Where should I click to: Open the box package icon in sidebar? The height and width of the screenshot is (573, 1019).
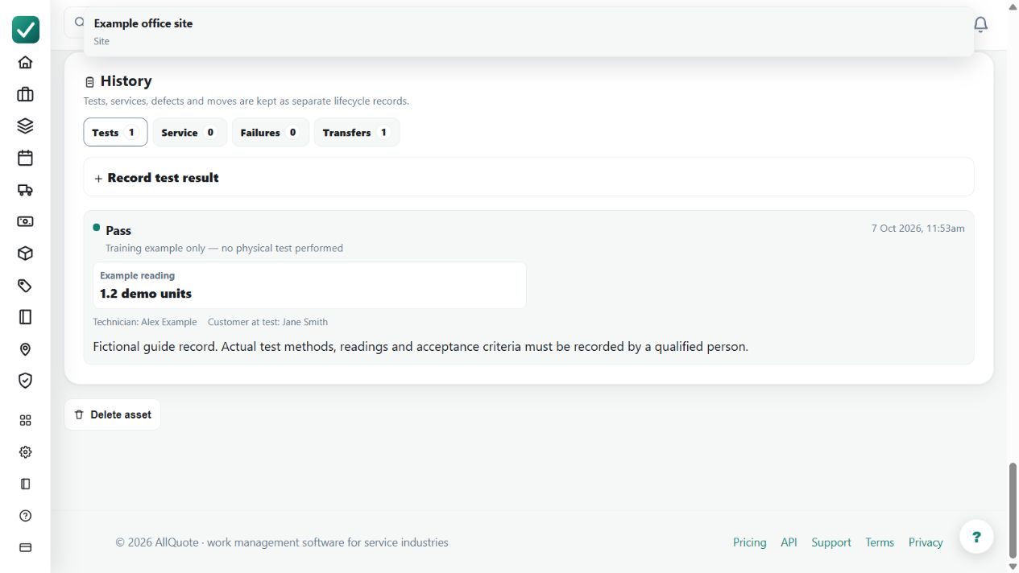coord(25,254)
